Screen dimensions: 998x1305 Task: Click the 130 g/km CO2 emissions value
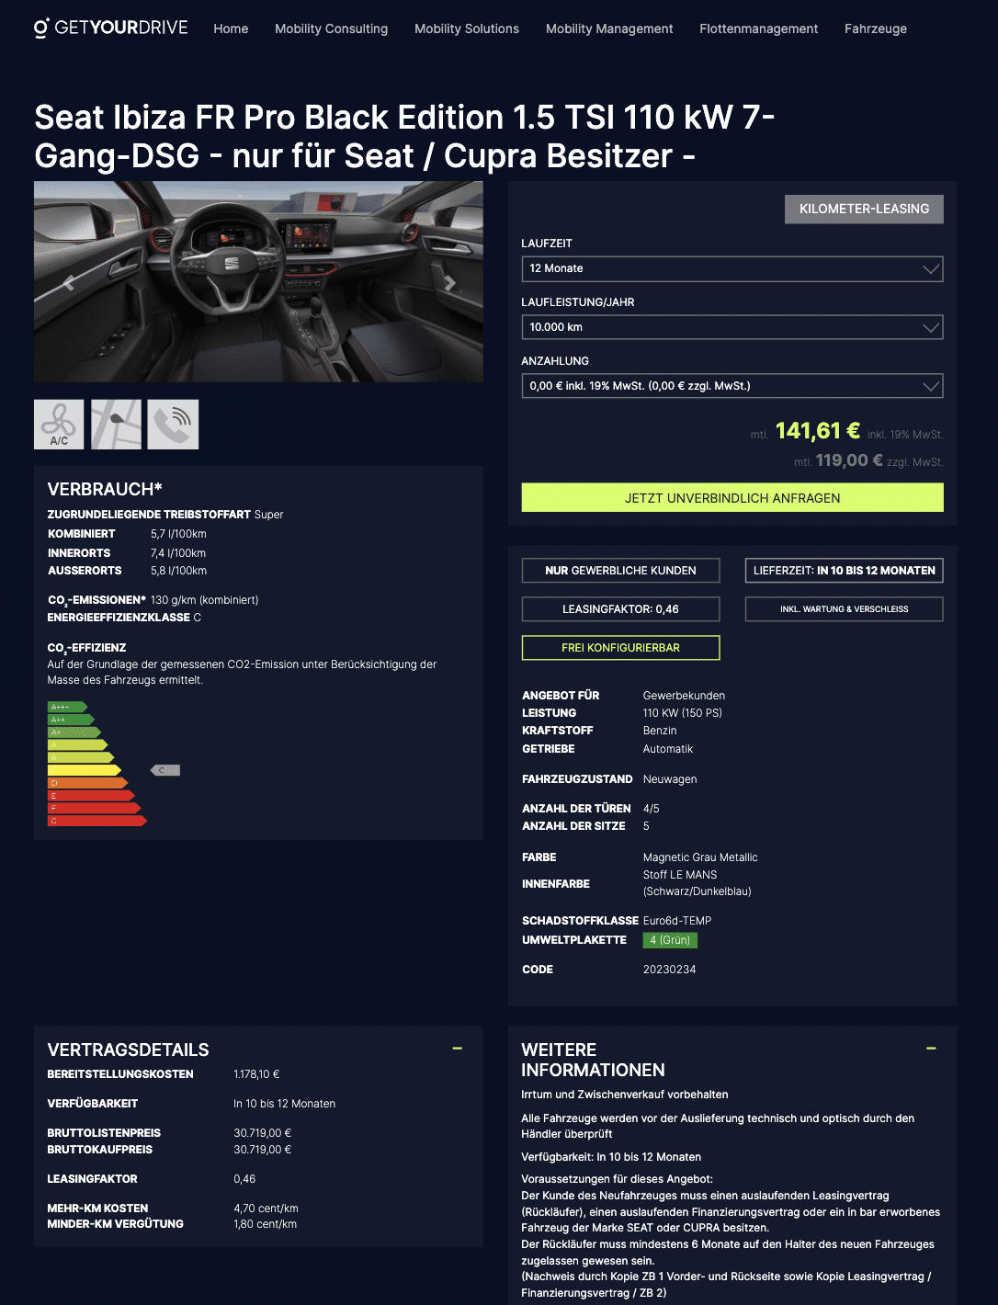(204, 600)
